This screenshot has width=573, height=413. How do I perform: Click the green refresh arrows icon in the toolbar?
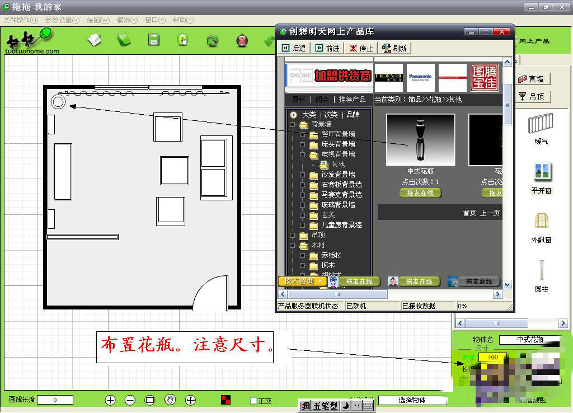[212, 40]
